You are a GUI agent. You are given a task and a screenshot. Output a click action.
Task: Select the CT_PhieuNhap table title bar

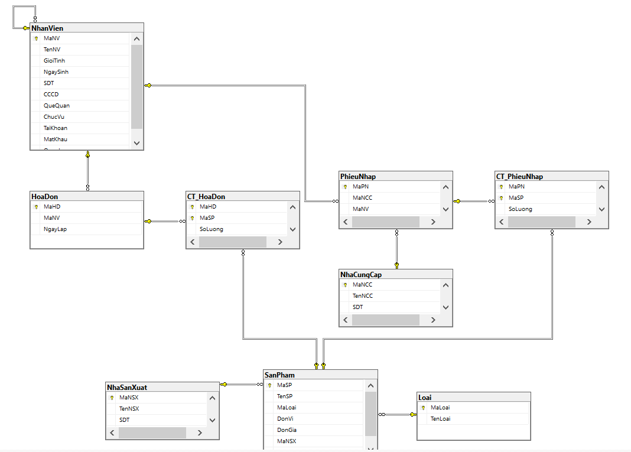click(x=552, y=176)
